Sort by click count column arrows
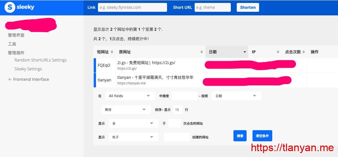The width and height of the screenshot is (338, 157). [303, 52]
